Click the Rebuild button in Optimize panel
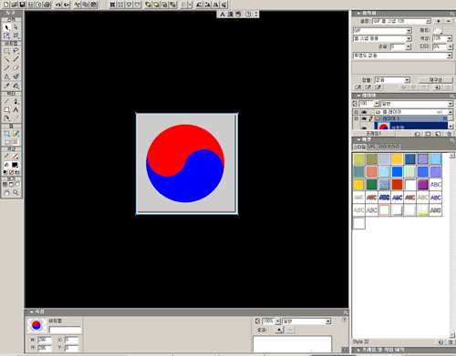 point(436,80)
